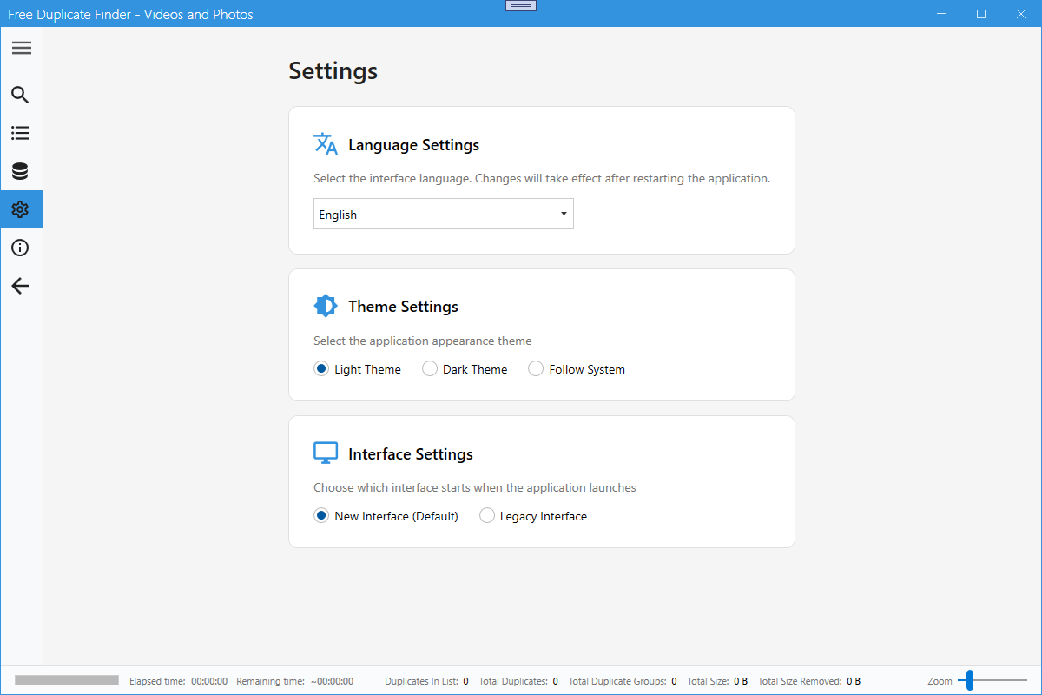
Task: Click the Interface Settings monitor icon
Action: point(326,453)
